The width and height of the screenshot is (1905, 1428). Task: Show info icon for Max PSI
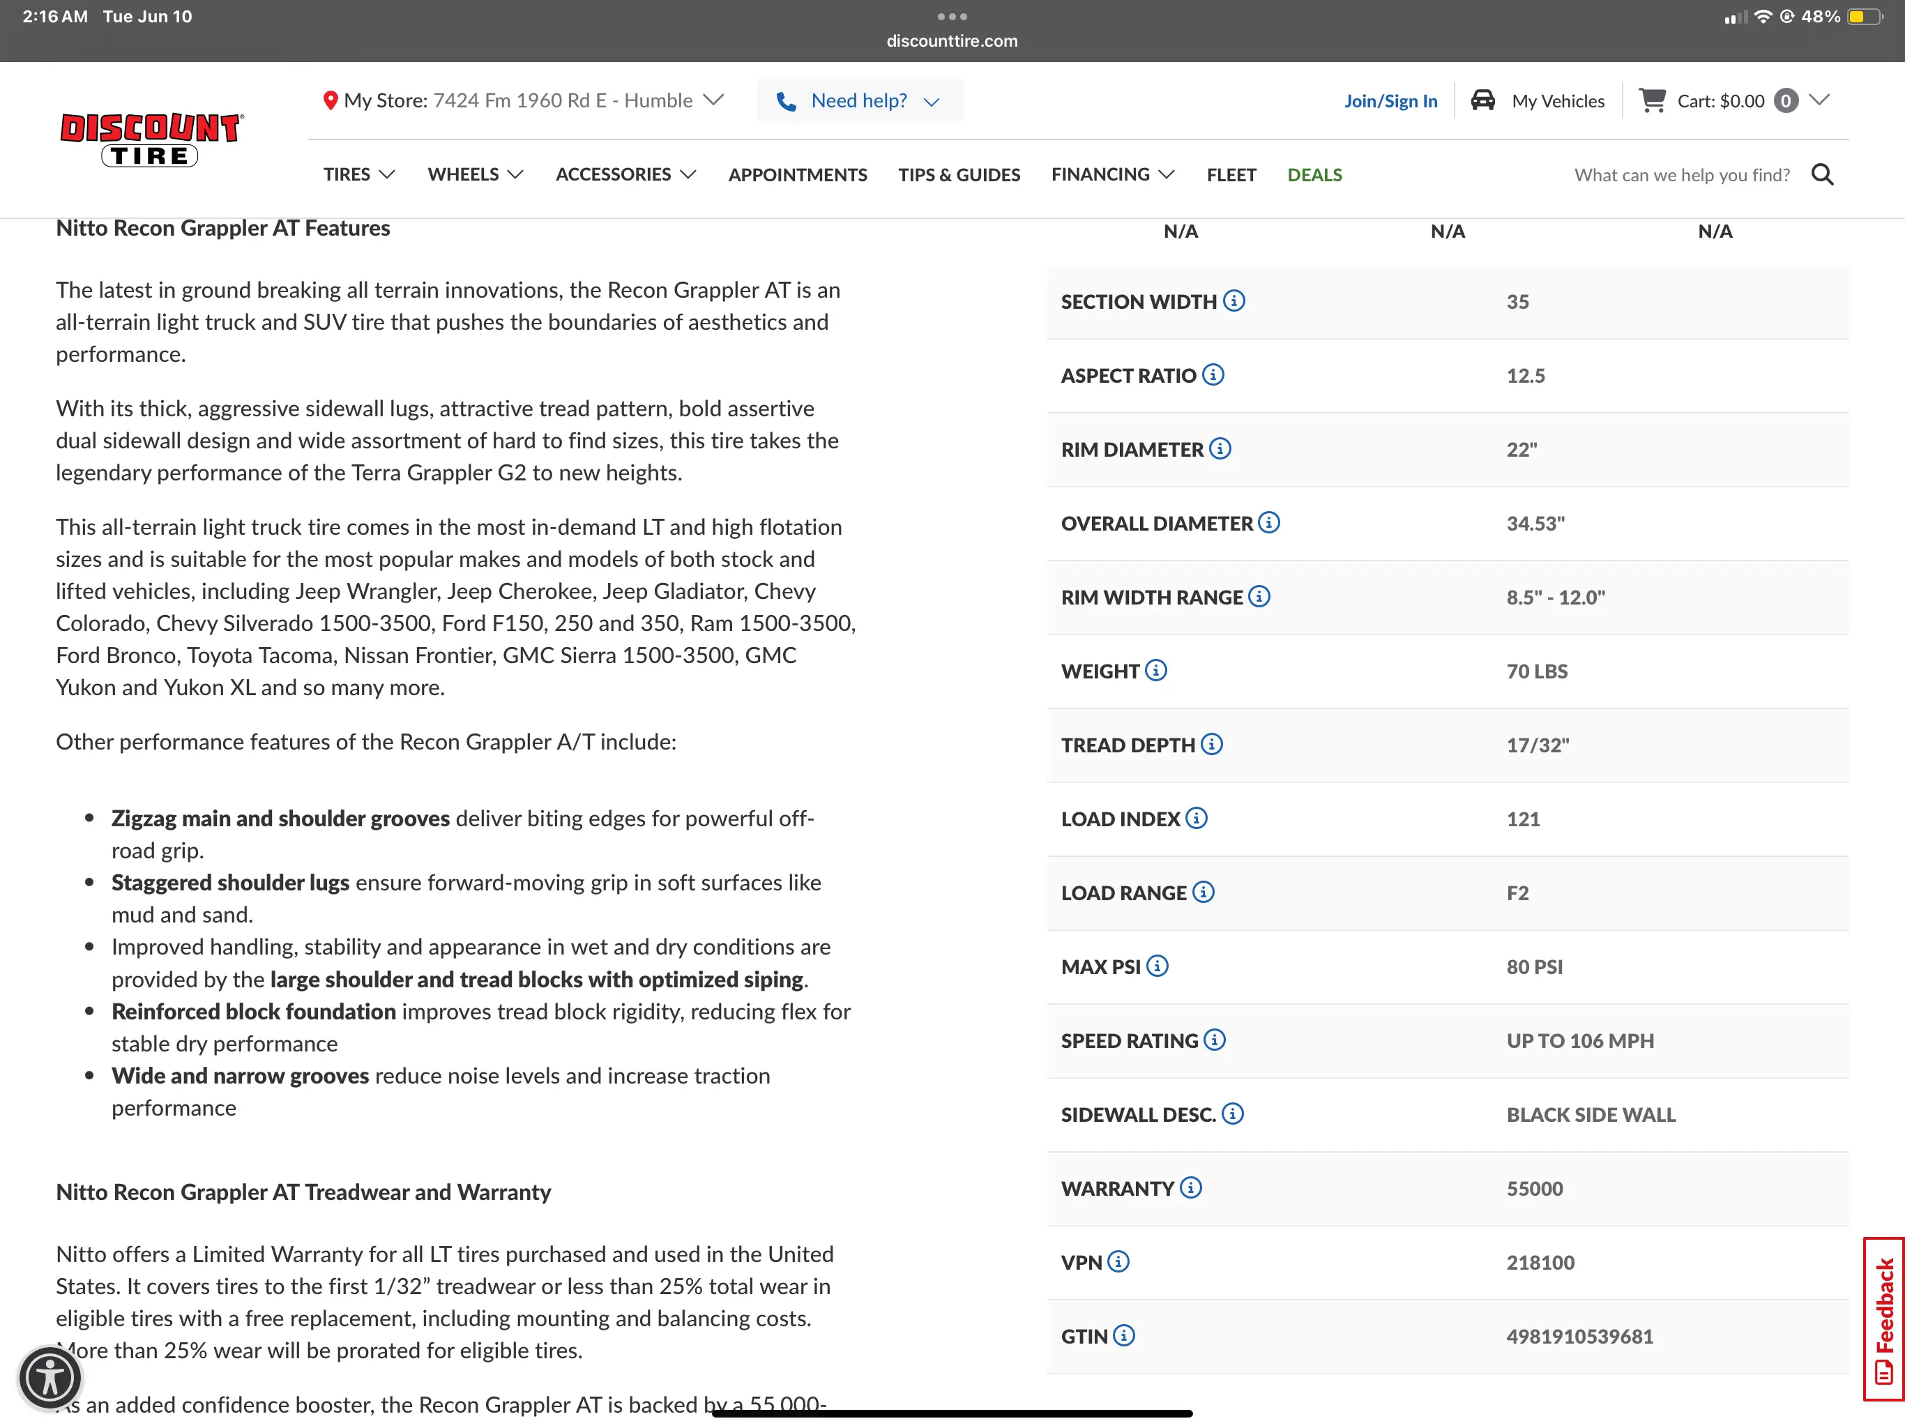coord(1158,966)
